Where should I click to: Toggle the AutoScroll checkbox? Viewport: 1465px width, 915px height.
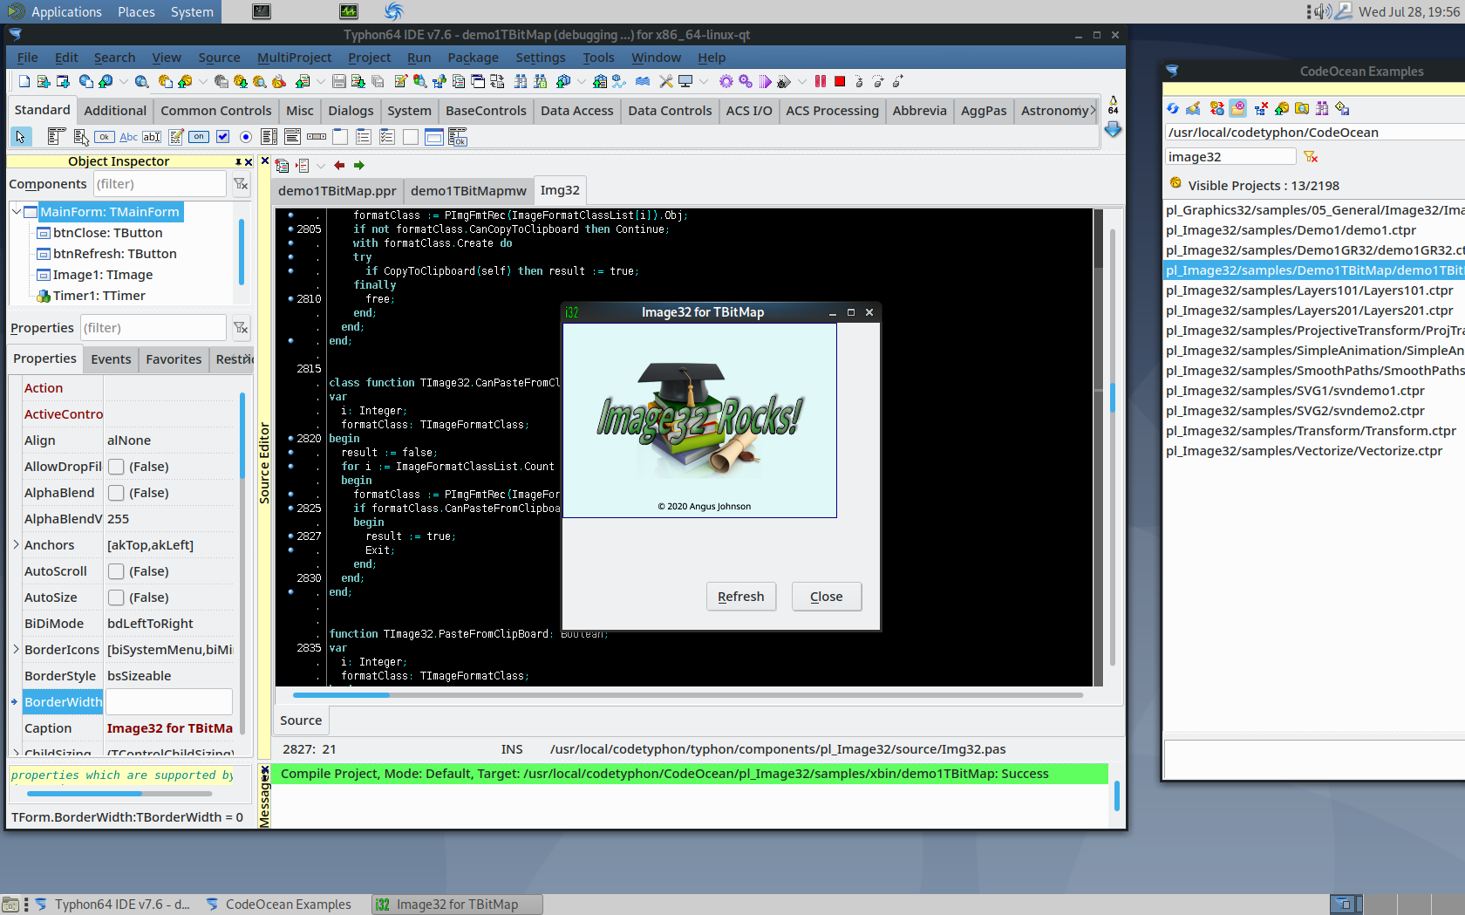coord(116,571)
